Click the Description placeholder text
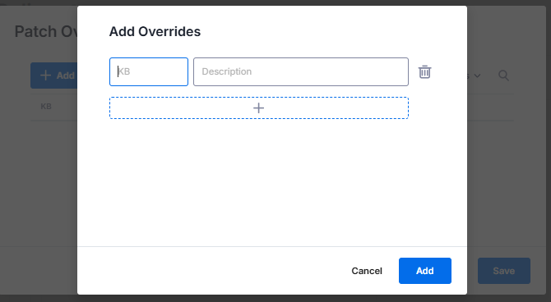Viewport: 551px width, 302px height. tap(227, 71)
